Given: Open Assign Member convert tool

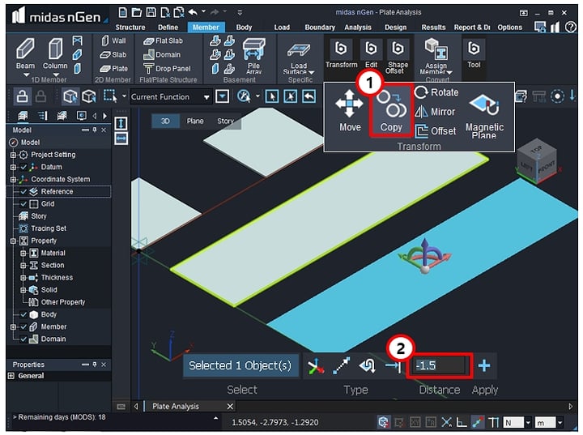Looking at the screenshot, I should tap(436, 56).
